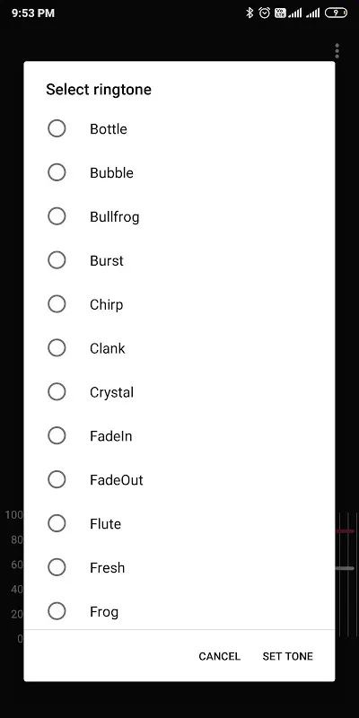Select the Bubble ringtone radio button
This screenshot has height=718, width=359.
pos(57,172)
